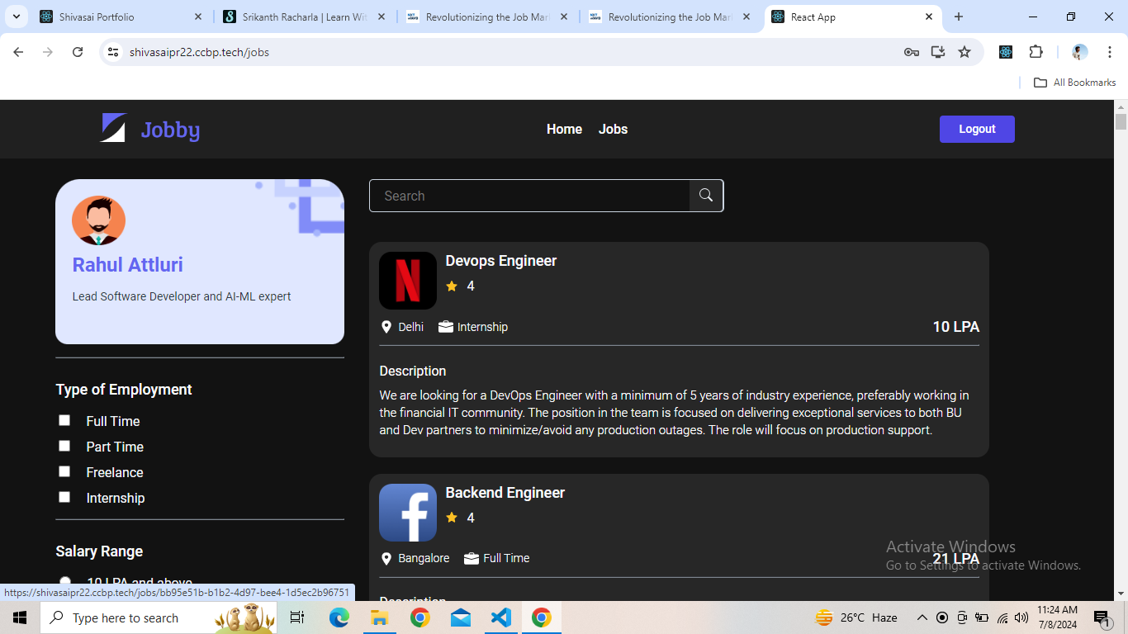Click the briefcase icon next to Full Time
This screenshot has width=1128, height=634.
pos(472,559)
